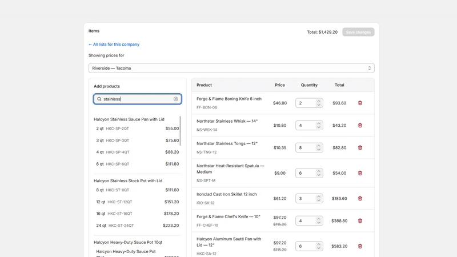The width and height of the screenshot is (457, 257).
Task: Click quantity field for Aluminum Sauté Pan
Action: click(x=309, y=246)
